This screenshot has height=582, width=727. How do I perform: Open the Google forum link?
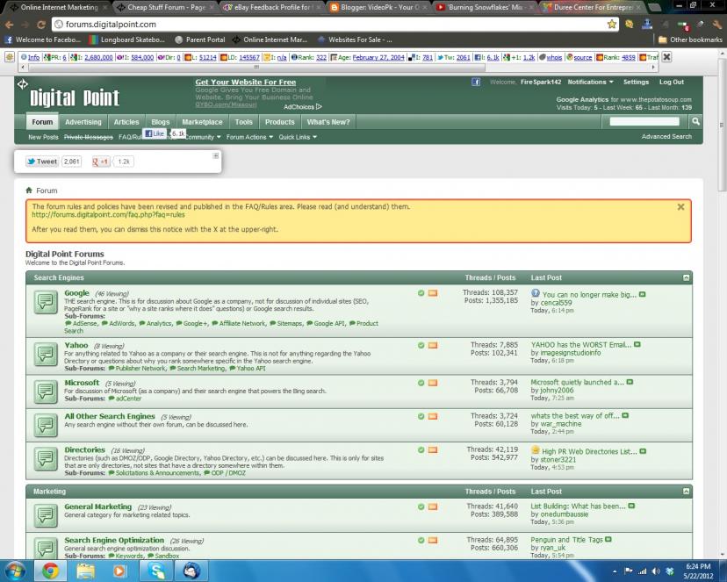click(76, 293)
